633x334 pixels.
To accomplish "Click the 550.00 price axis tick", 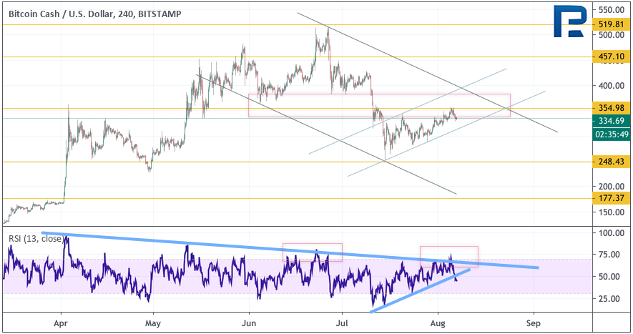I will [x=612, y=10].
